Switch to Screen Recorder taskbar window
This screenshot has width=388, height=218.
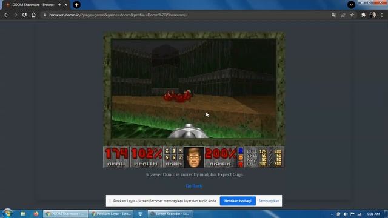[170, 214]
